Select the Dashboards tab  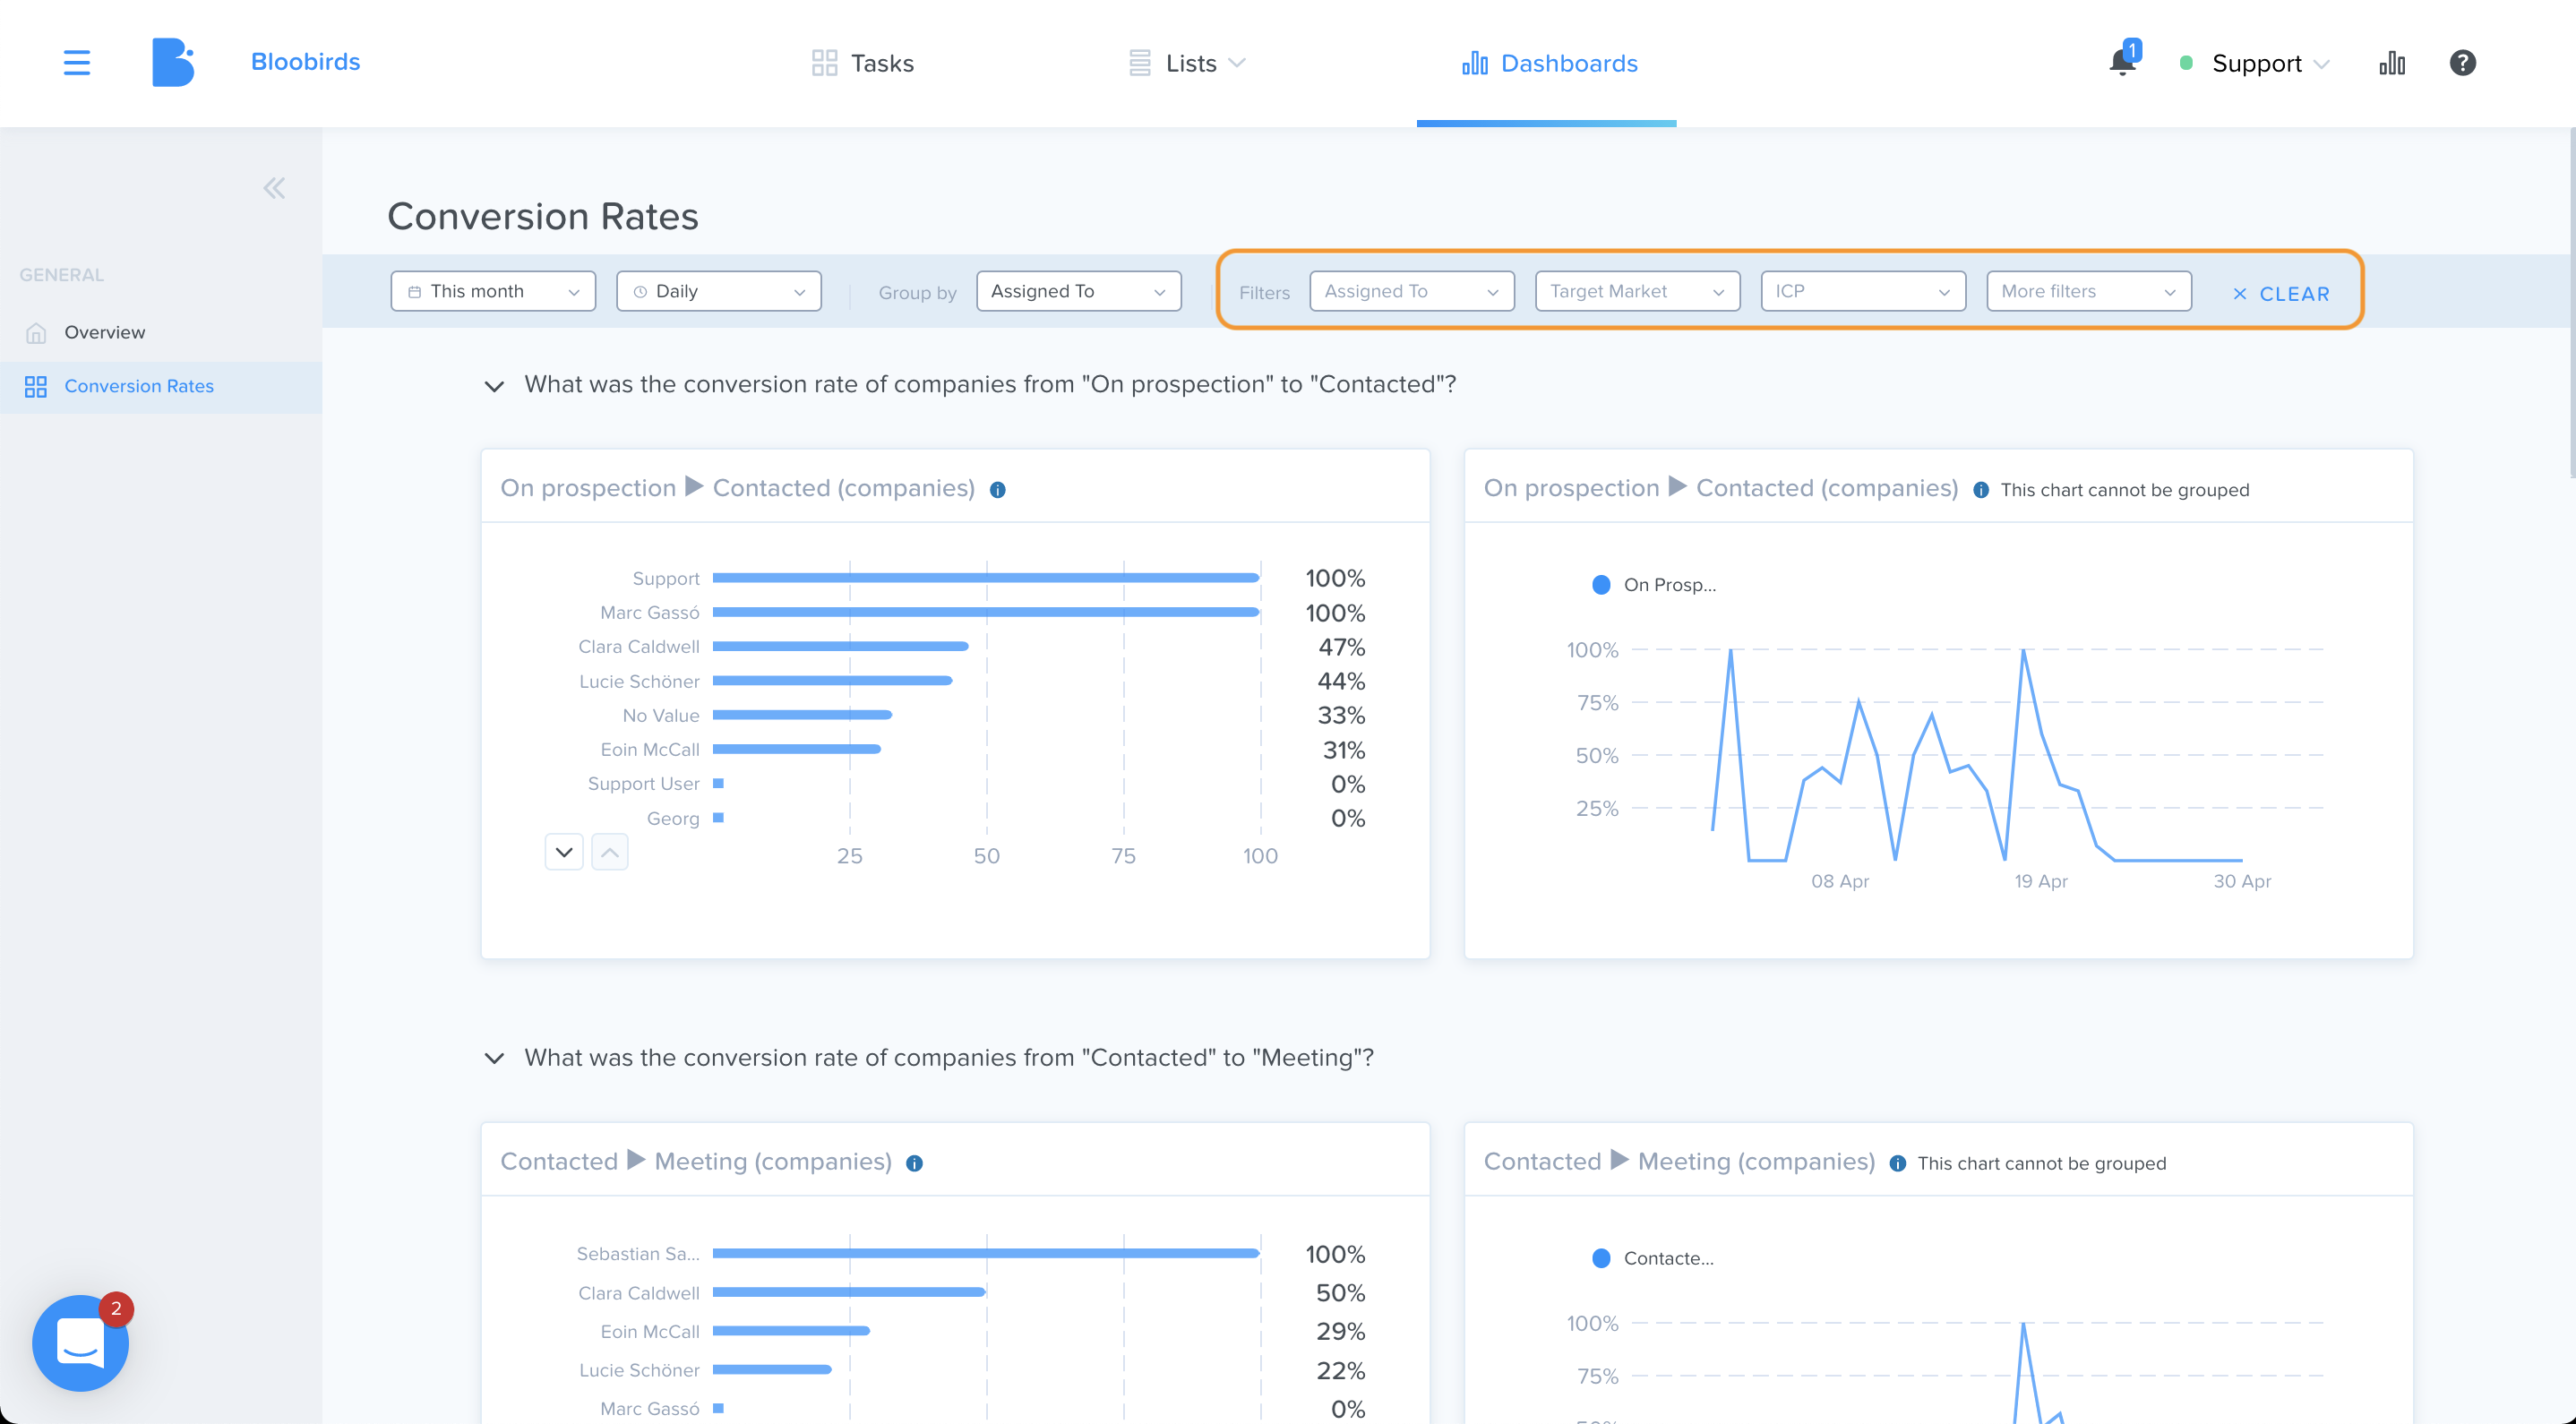[1549, 63]
